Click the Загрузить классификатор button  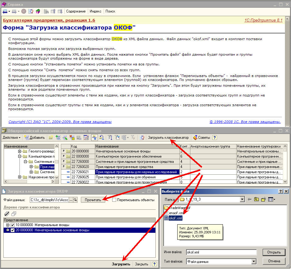[168, 138]
